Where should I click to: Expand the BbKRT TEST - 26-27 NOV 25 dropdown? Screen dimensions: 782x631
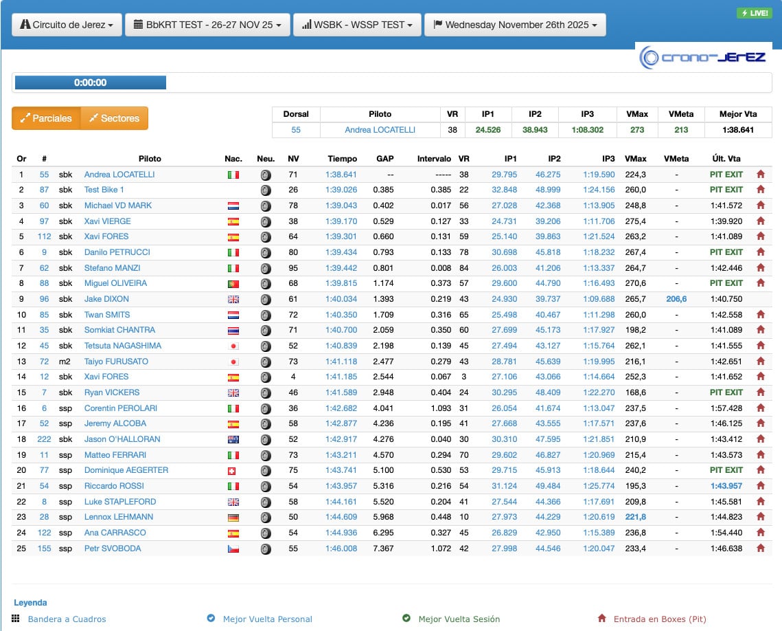[207, 25]
